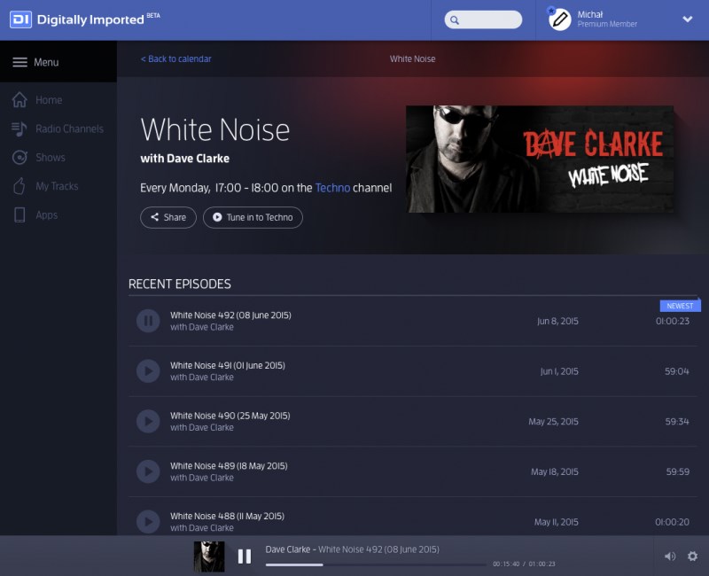This screenshot has width=709, height=576.
Task: Click the Michał profile avatar icon
Action: tap(559, 19)
